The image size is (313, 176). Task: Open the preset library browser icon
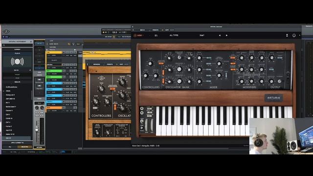(156, 36)
